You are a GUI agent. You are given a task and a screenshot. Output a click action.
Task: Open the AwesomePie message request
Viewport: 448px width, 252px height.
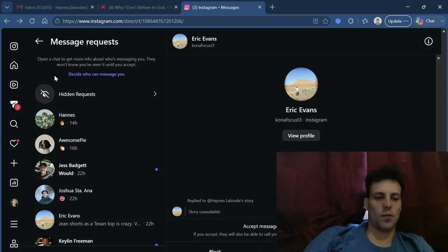point(97,144)
